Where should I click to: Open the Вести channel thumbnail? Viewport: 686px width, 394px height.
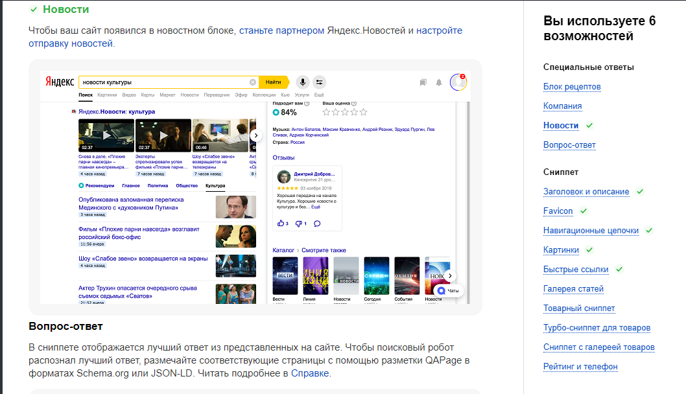coord(285,275)
